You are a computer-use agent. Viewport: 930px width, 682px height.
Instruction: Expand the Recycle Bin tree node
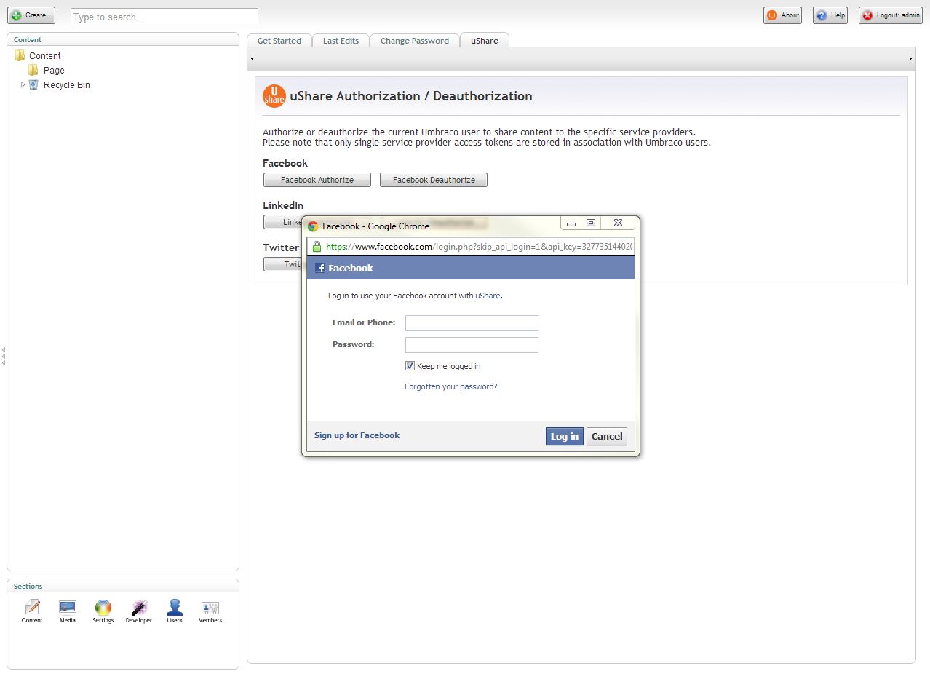[23, 84]
